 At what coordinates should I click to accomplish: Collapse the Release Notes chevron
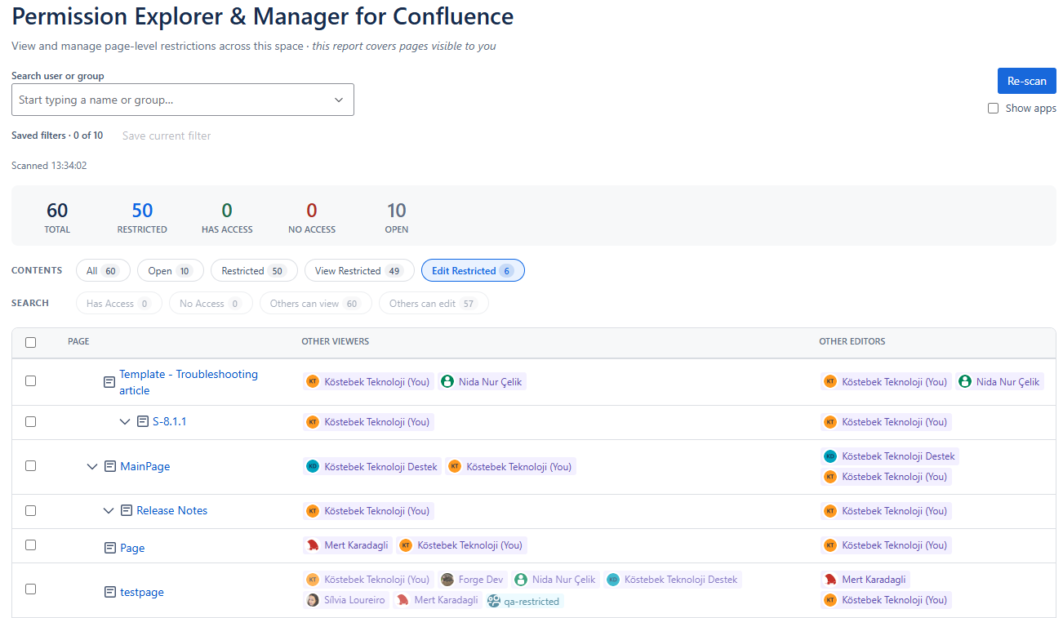109,511
